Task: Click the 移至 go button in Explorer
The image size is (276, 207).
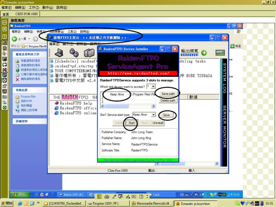Action: 236,46
